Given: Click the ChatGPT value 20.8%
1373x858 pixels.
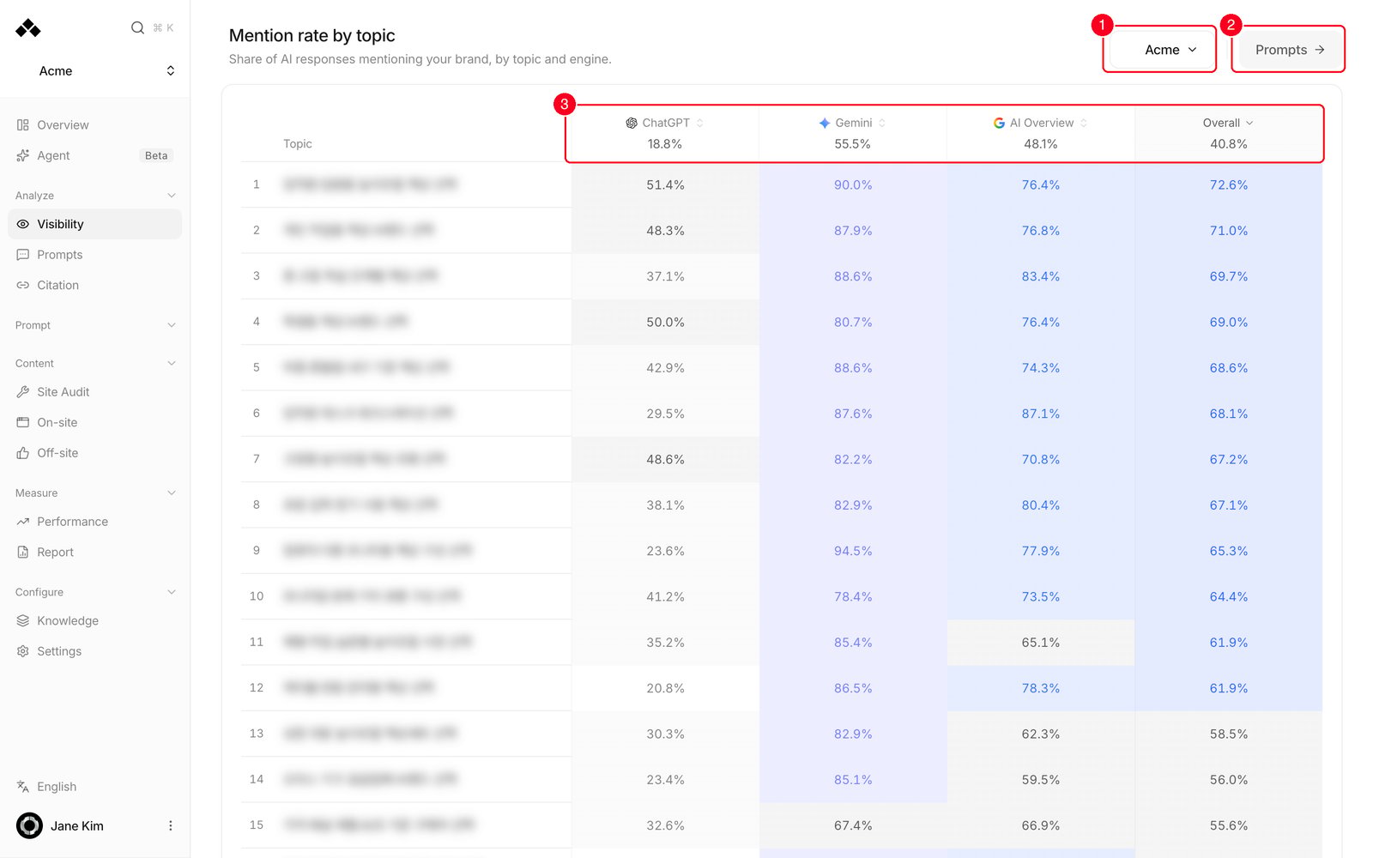Looking at the screenshot, I should (x=665, y=688).
